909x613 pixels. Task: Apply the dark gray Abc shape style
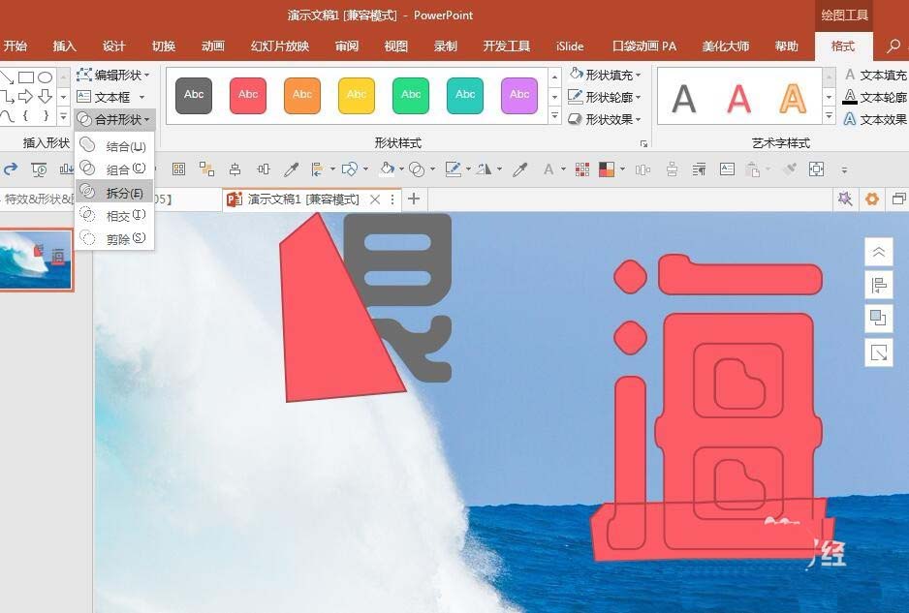coord(194,95)
